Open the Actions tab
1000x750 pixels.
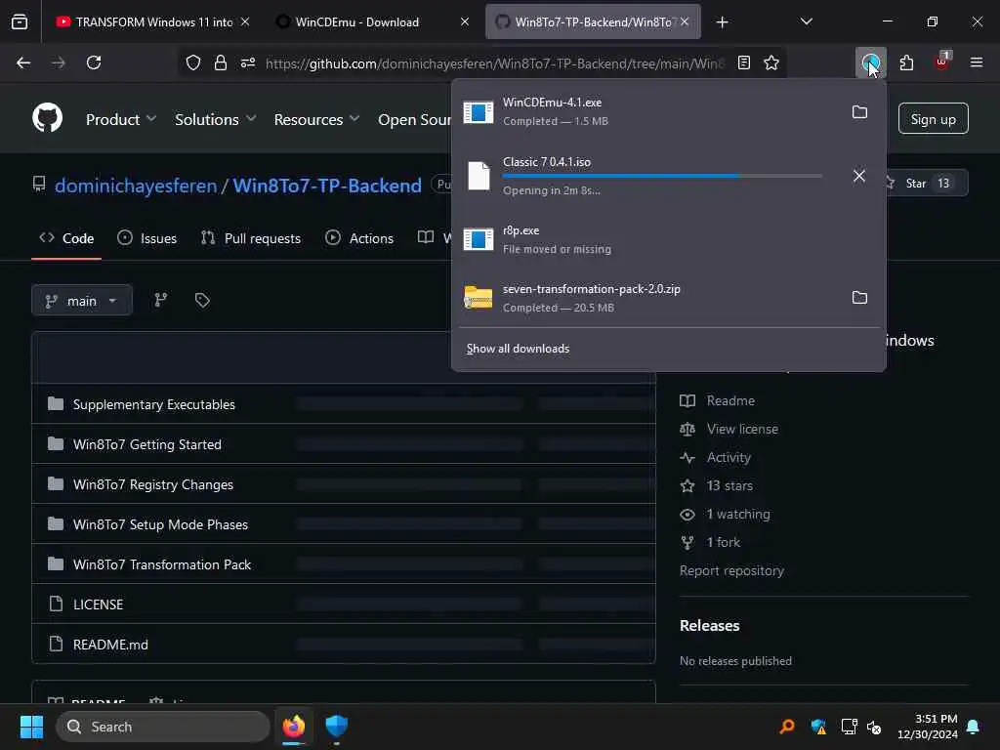click(359, 238)
